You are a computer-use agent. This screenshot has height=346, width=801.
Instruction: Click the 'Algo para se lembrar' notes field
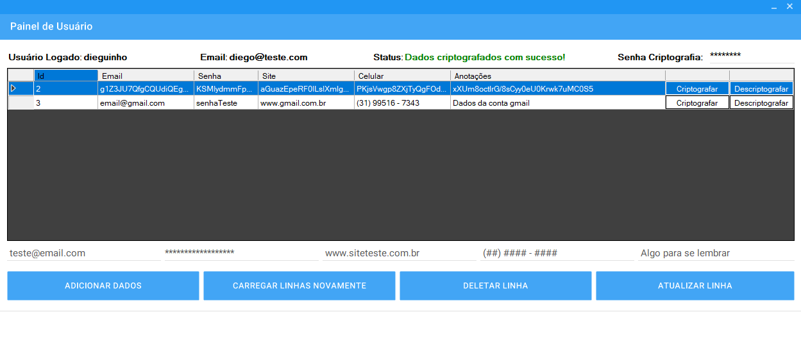pos(715,253)
